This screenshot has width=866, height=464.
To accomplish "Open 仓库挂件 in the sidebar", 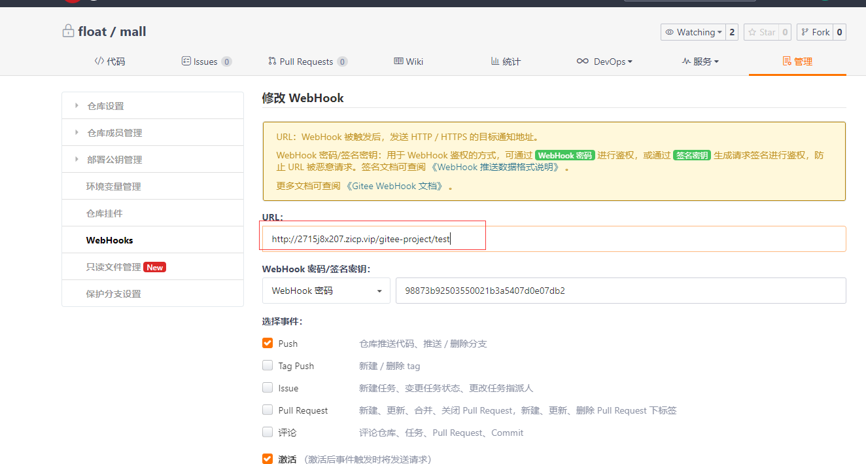I will pos(152,213).
